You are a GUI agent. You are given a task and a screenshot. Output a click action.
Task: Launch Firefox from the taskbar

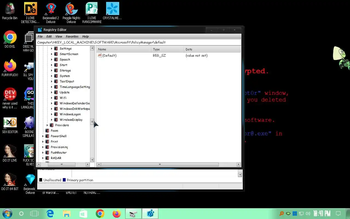[x=117, y=214]
